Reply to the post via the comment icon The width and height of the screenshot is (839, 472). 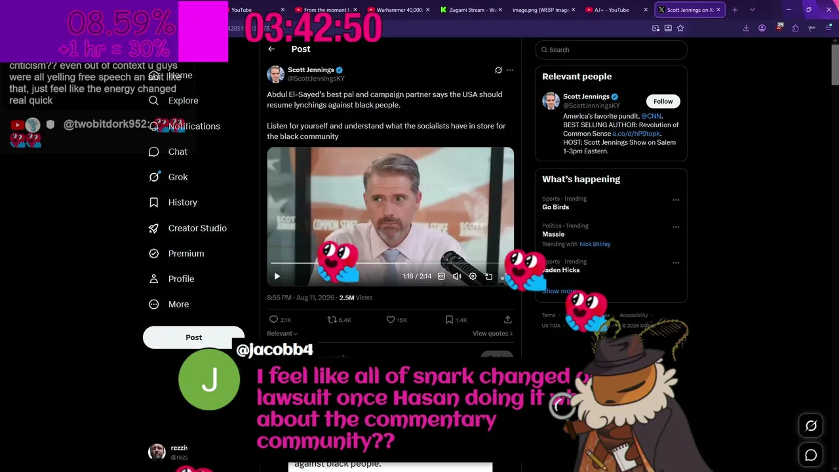coord(274,320)
